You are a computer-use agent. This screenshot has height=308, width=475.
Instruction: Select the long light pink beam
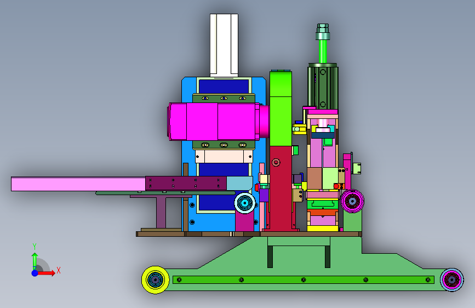(78, 184)
